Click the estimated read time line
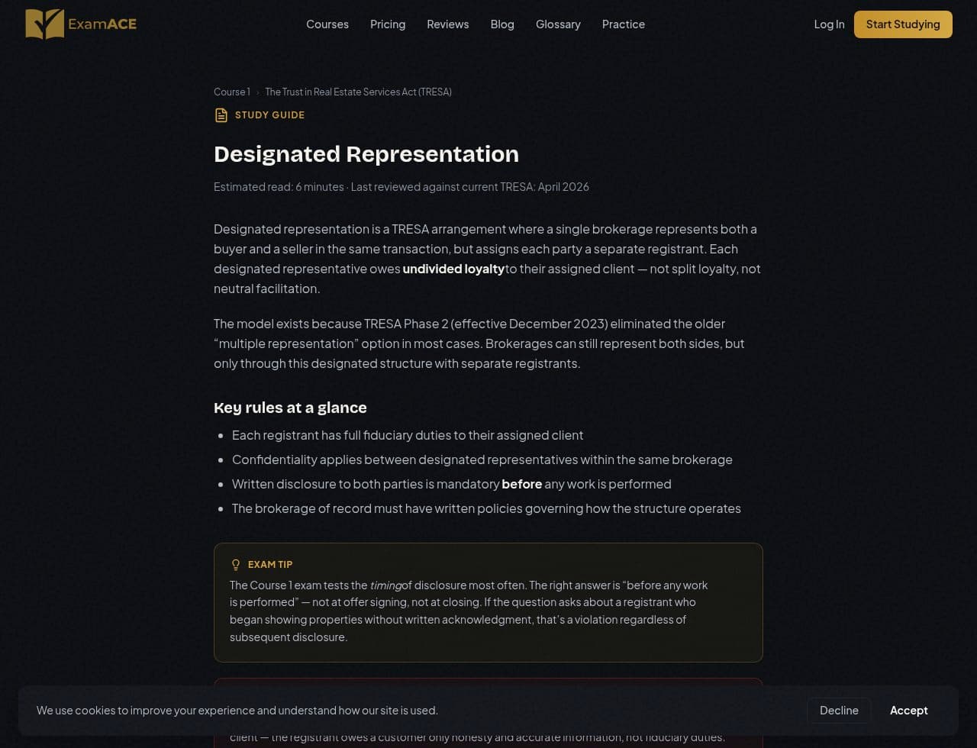 (x=401, y=187)
